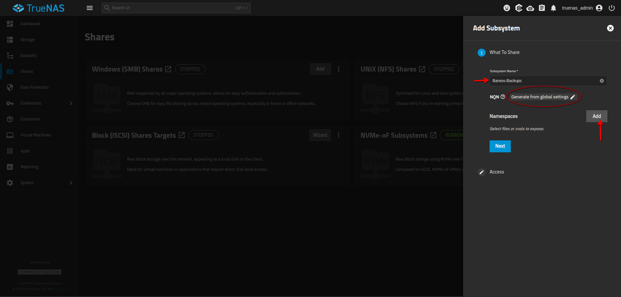The width and height of the screenshot is (621, 297).
Task: Expand the System menu
Action: coord(40,183)
